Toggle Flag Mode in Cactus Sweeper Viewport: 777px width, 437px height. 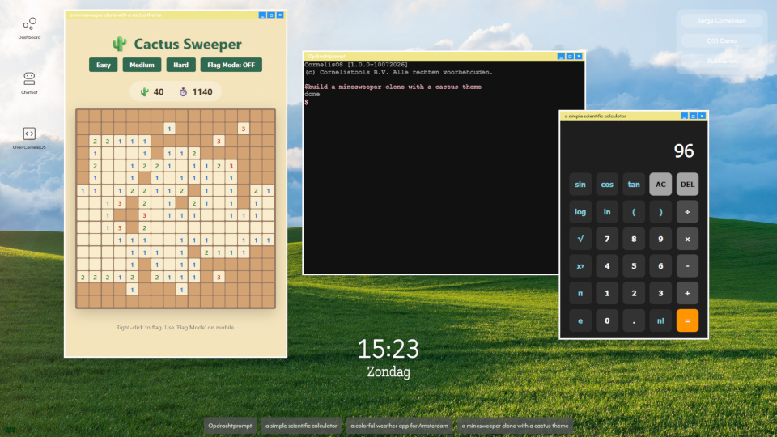click(231, 65)
